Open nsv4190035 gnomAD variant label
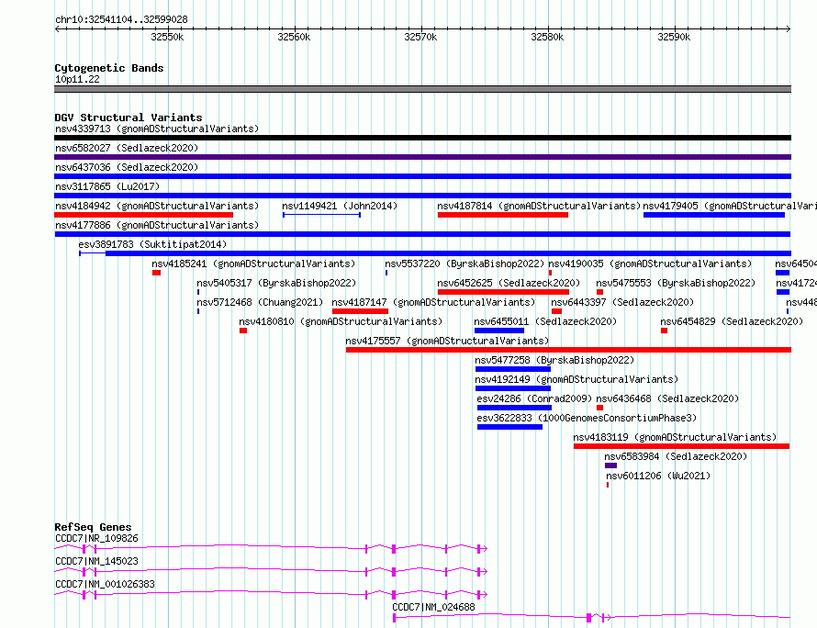Screen dimensions: 817x628 coord(650,264)
